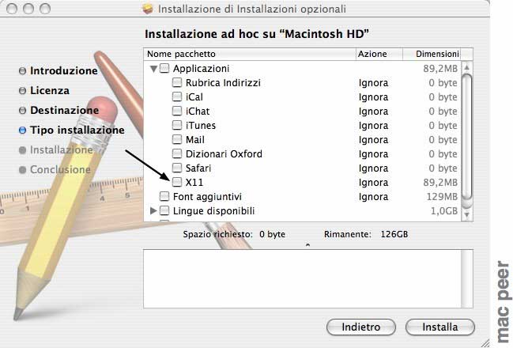Click the window resize grip corner
Viewport: 513px width, 348px height.
point(485,342)
